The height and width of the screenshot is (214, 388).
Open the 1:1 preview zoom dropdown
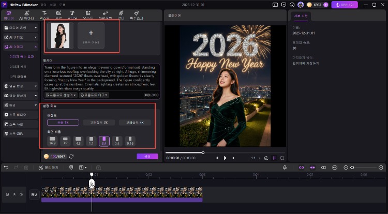click(256, 158)
